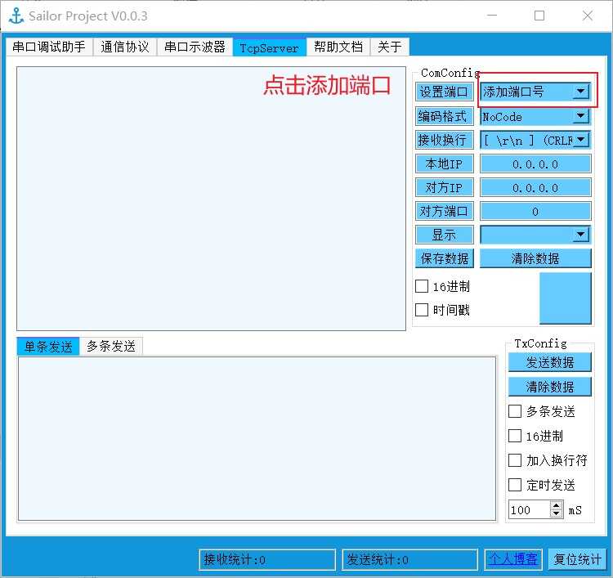Close the Sailor Project window
613x578 pixels.
pos(587,16)
